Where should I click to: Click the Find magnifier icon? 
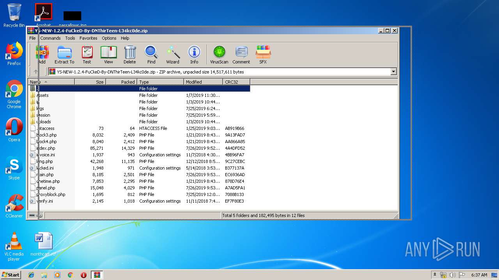pyautogui.click(x=151, y=54)
